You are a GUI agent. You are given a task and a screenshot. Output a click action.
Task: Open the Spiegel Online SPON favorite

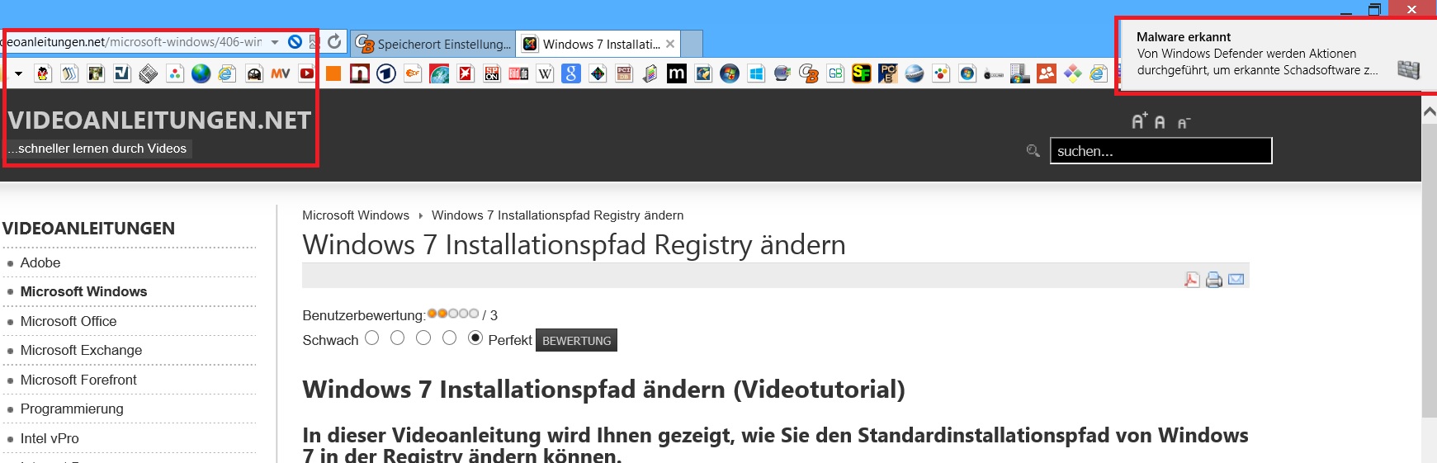(492, 73)
